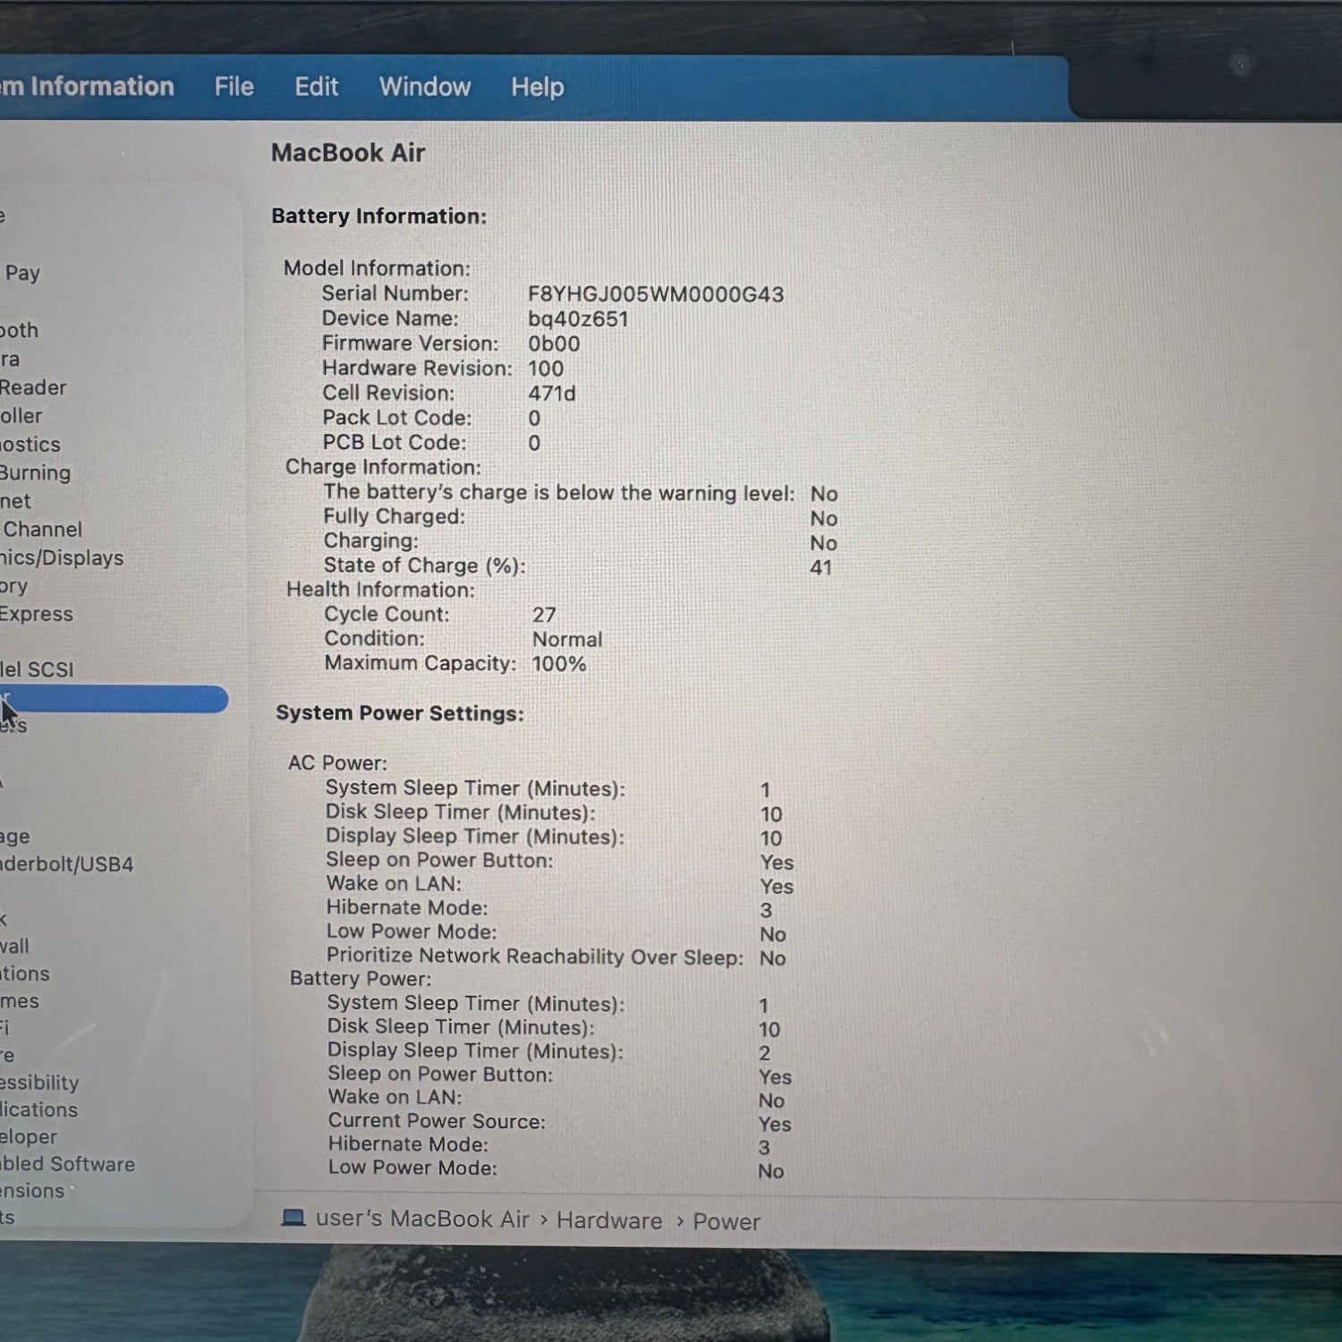Open the File menu
The image size is (1342, 1342).
[234, 87]
